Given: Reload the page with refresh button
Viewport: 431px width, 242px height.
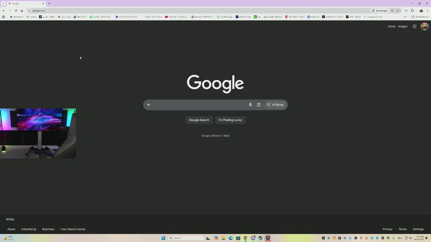Looking at the screenshot, I should point(16,11).
